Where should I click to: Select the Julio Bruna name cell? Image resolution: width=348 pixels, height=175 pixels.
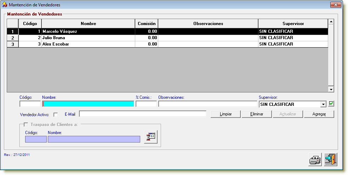click(89, 38)
